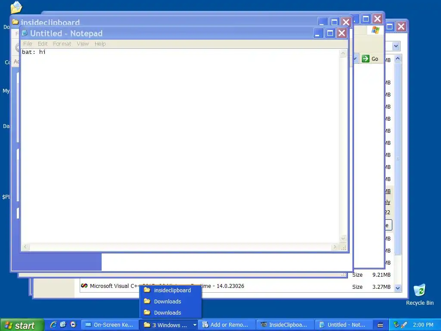Close the Untitled - Notepad window
The width and height of the screenshot is (441, 331).
click(342, 33)
